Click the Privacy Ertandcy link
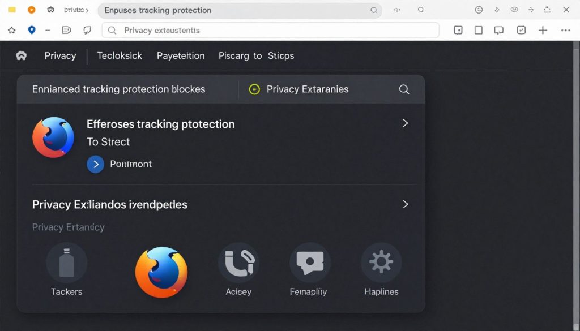Viewport: 580px width, 331px height. click(x=69, y=227)
